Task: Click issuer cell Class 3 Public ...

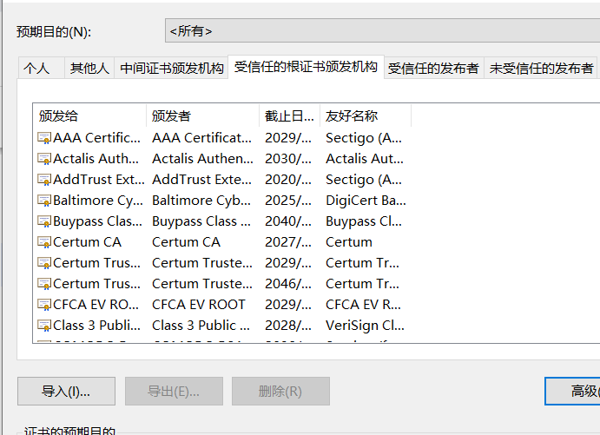Action: point(201,326)
